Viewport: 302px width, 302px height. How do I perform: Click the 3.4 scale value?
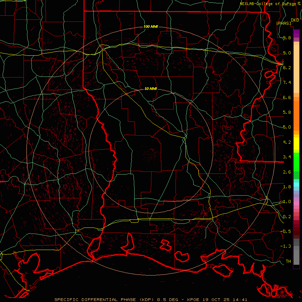click(287, 157)
